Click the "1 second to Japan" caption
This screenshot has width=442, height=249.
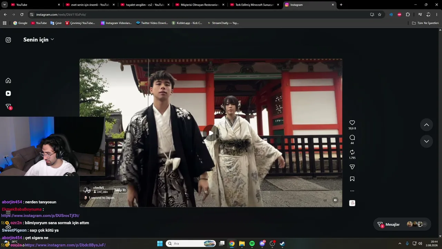click(101, 198)
